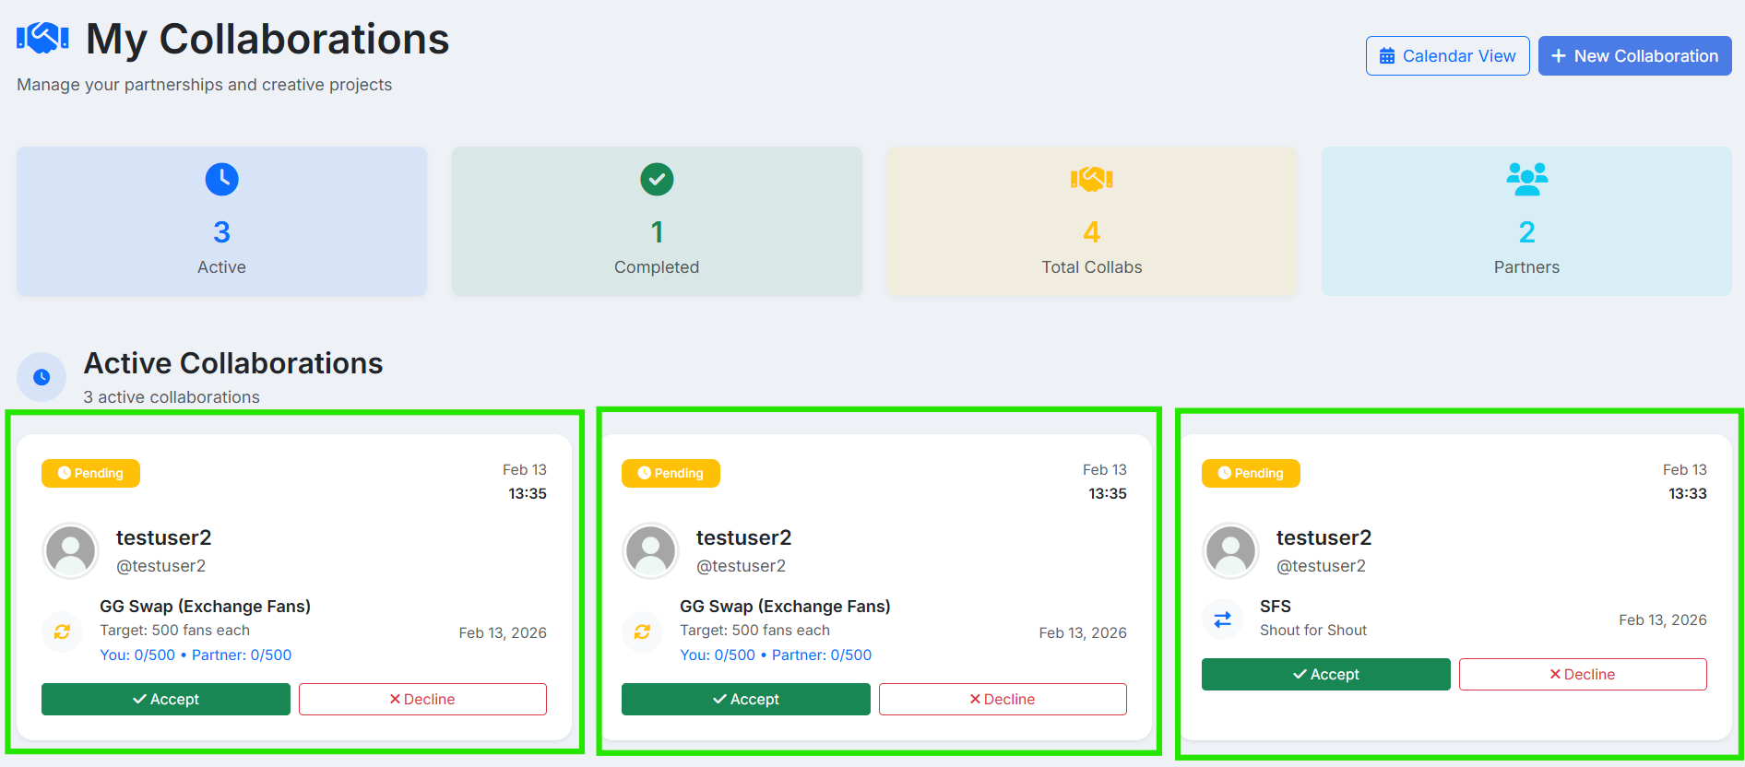Accept the SFS Shout for Shout request
Image resolution: width=1745 pixels, height=767 pixels.
coord(1325,674)
